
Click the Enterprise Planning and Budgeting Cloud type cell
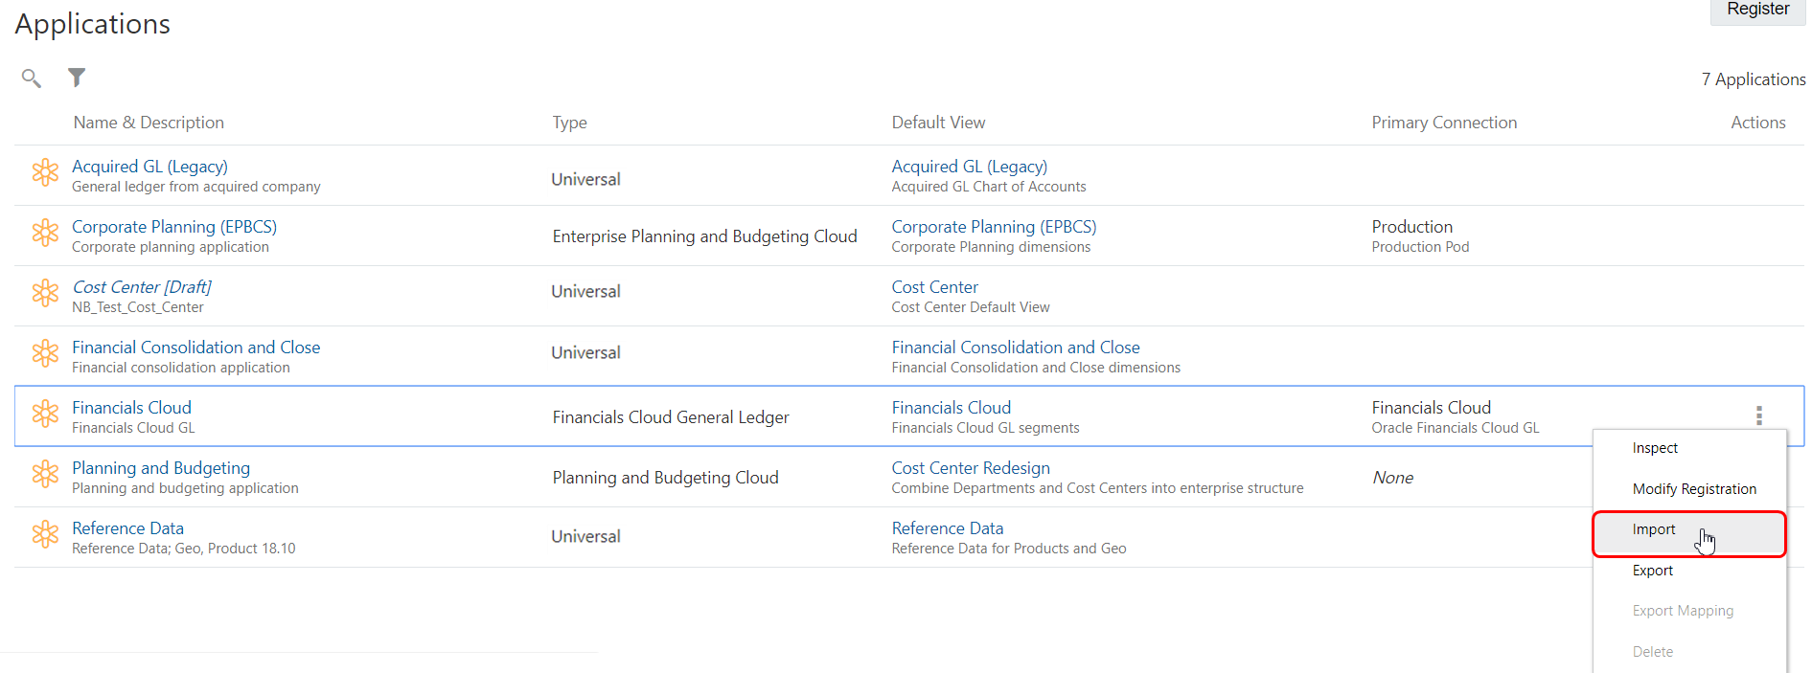704,236
